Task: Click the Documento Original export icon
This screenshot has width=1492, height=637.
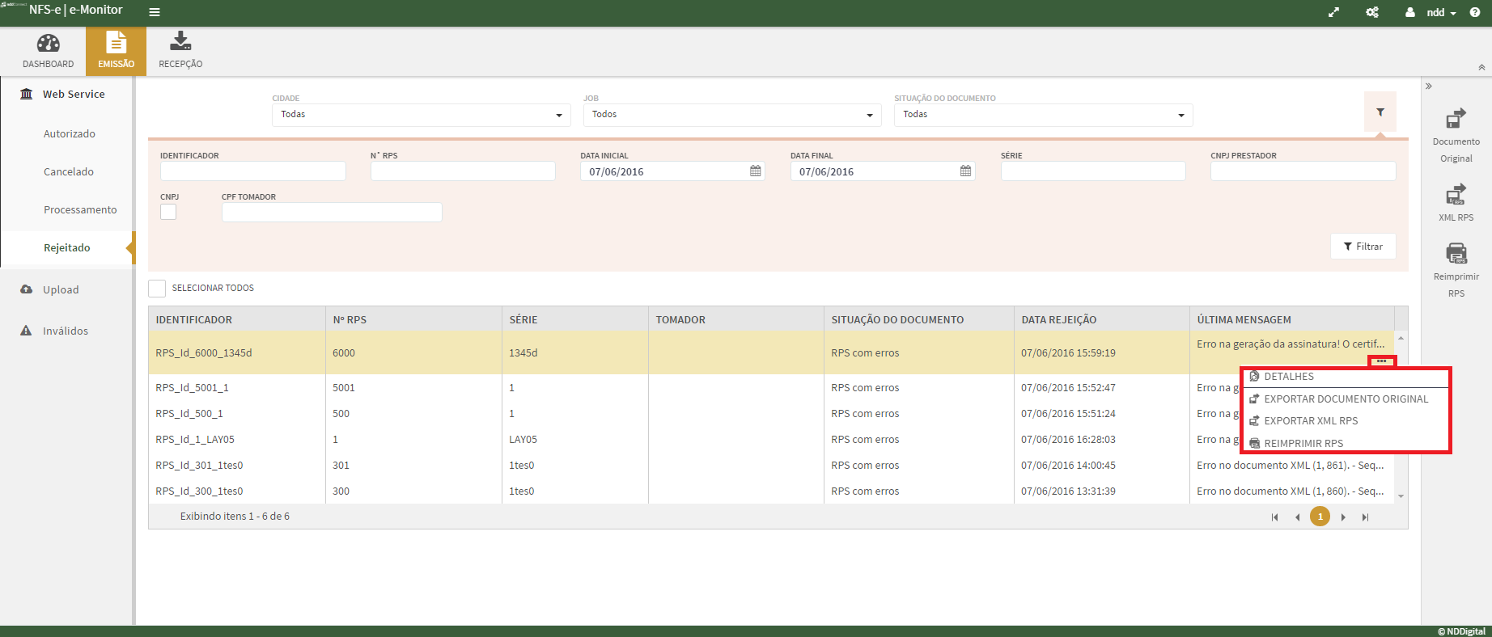Action: click(x=1456, y=119)
